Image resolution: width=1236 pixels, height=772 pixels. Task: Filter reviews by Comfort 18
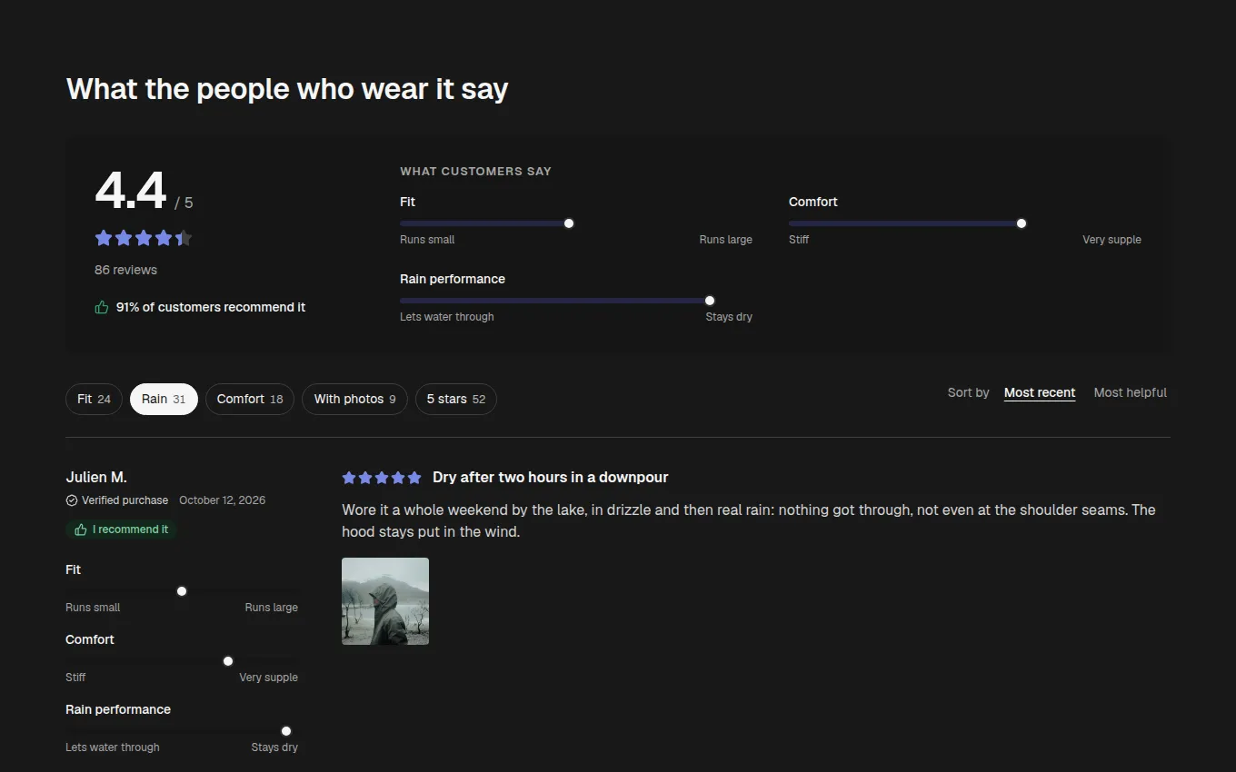tap(250, 399)
